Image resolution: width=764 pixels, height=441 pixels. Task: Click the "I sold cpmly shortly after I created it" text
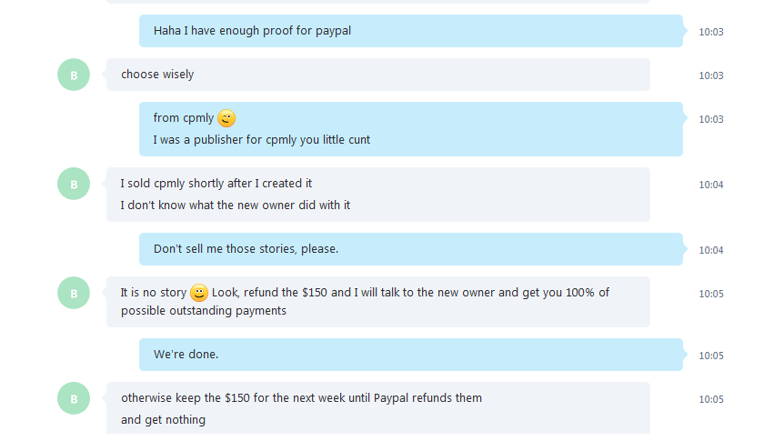216,184
